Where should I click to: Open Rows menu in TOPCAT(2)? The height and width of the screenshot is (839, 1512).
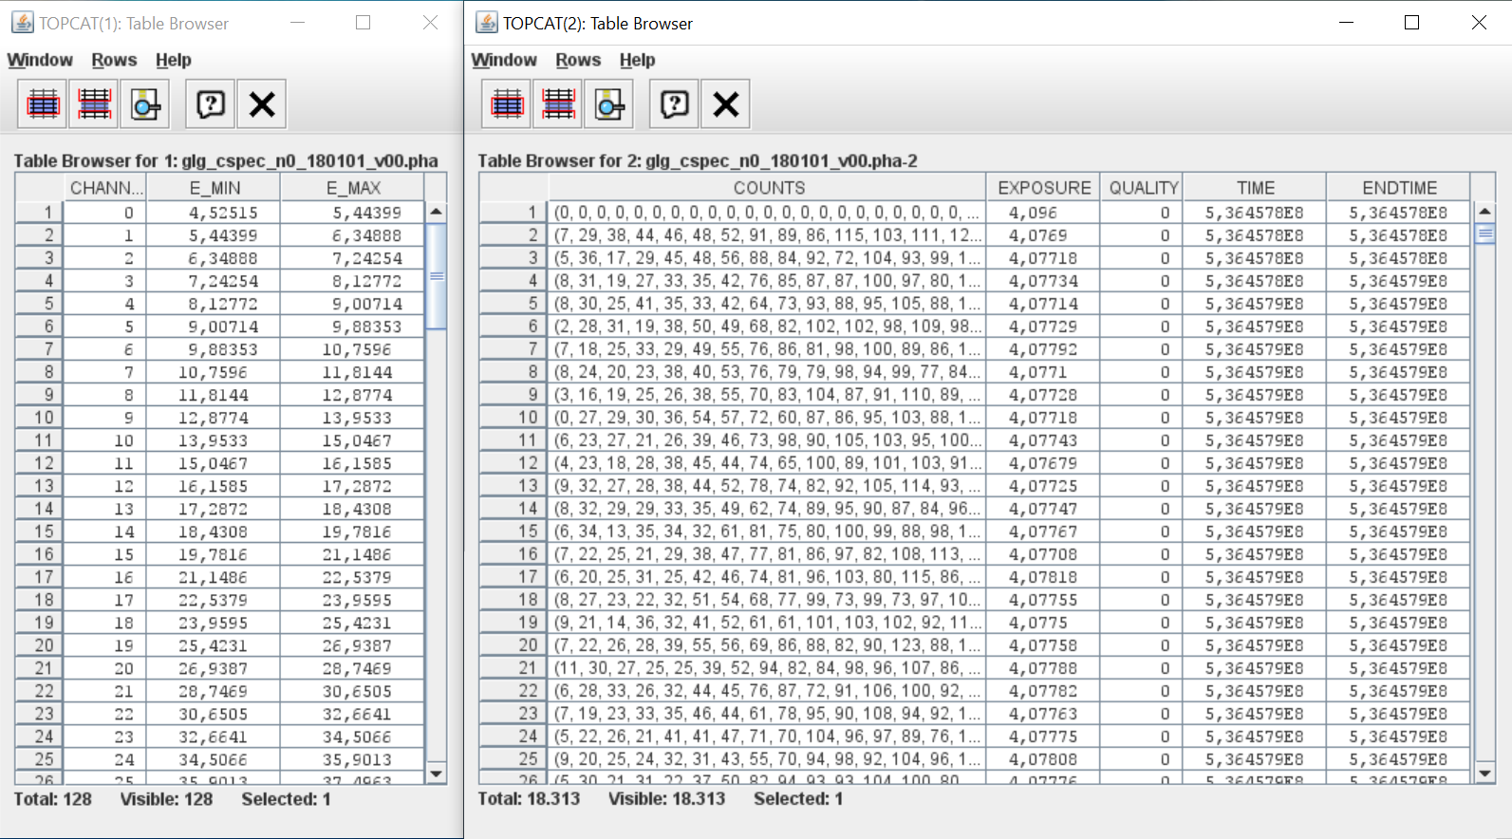pyautogui.click(x=578, y=60)
